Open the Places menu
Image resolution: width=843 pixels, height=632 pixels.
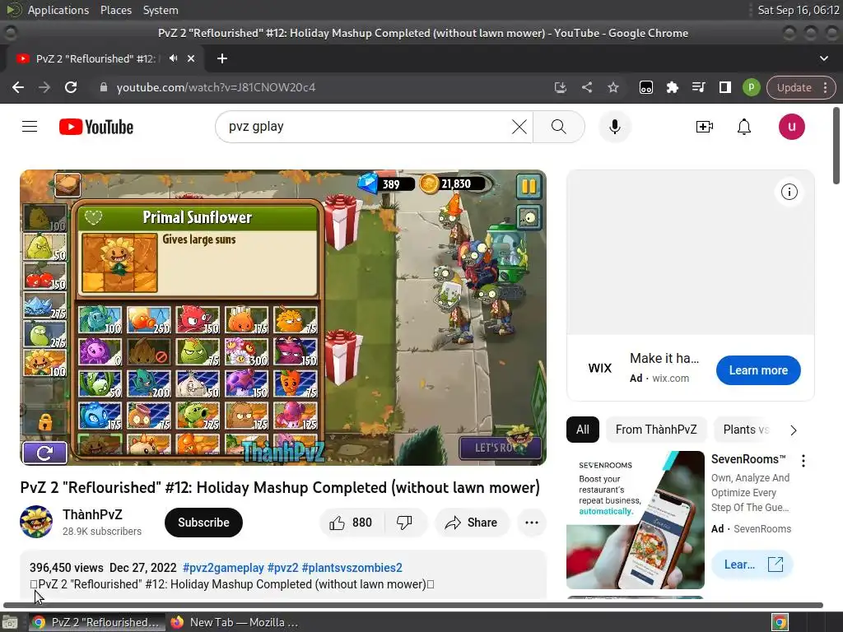coord(116,10)
